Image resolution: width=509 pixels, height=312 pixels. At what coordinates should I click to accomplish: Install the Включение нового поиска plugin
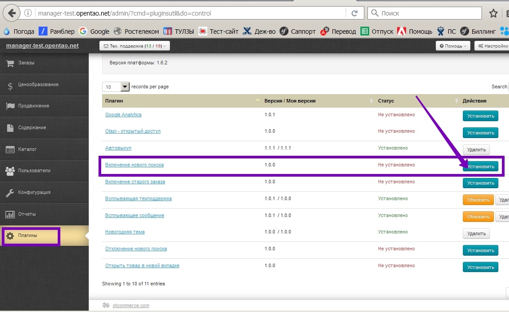480,166
